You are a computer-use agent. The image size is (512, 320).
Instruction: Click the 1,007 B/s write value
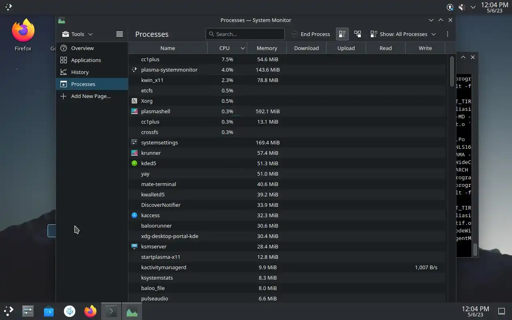[426, 267]
